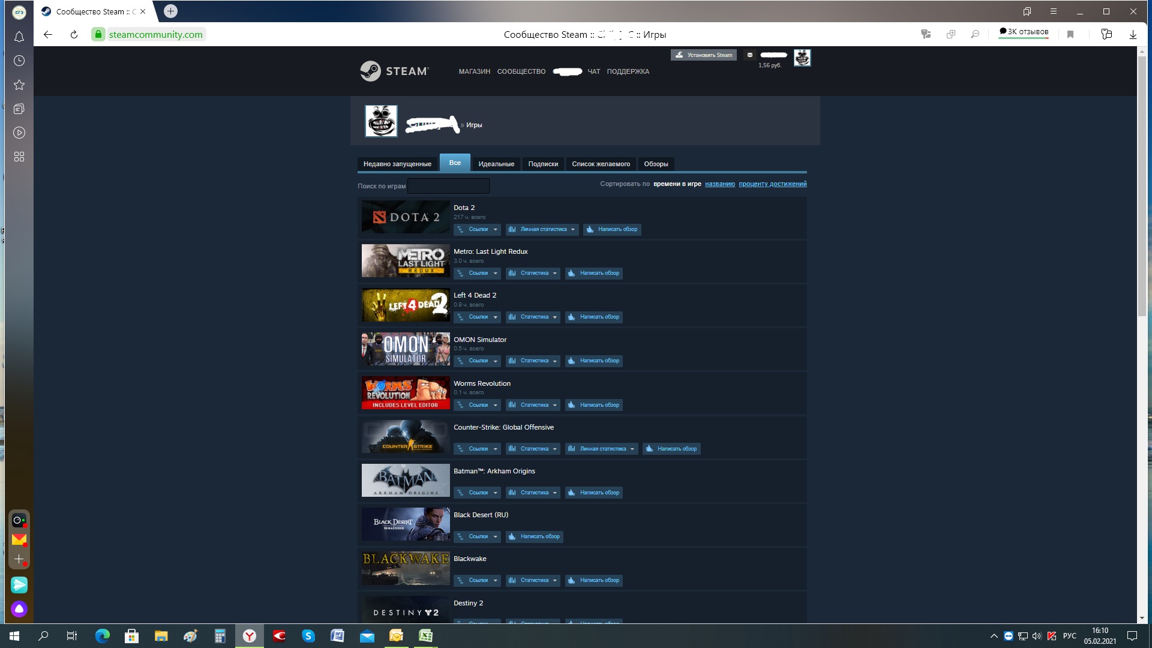
Task: Click the green padlock site info icon
Action: 98,34
